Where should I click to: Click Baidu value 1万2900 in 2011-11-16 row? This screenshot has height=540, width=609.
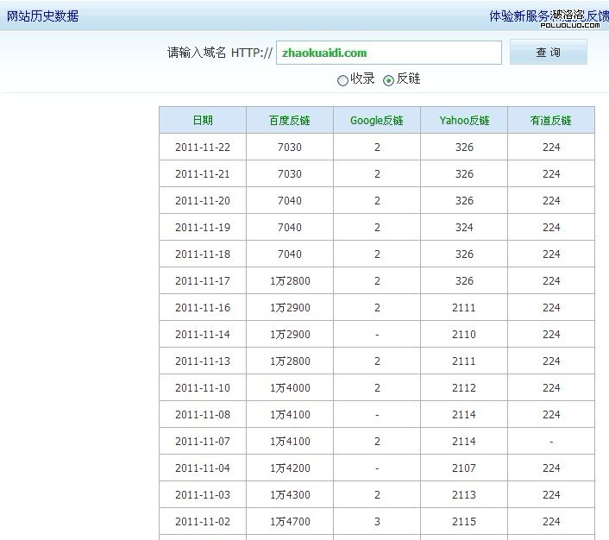point(290,308)
